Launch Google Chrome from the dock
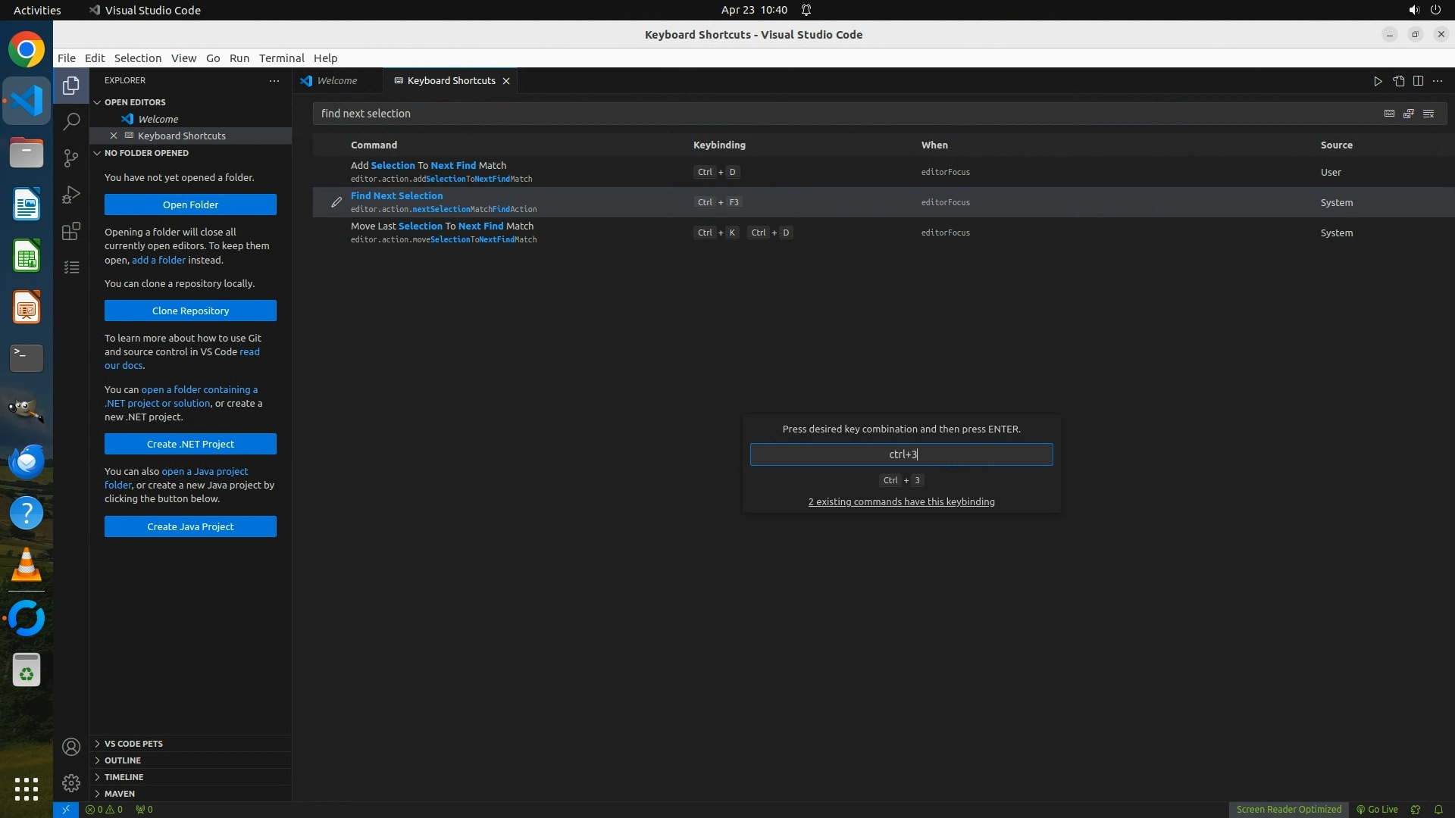The width and height of the screenshot is (1455, 818). pyautogui.click(x=27, y=50)
